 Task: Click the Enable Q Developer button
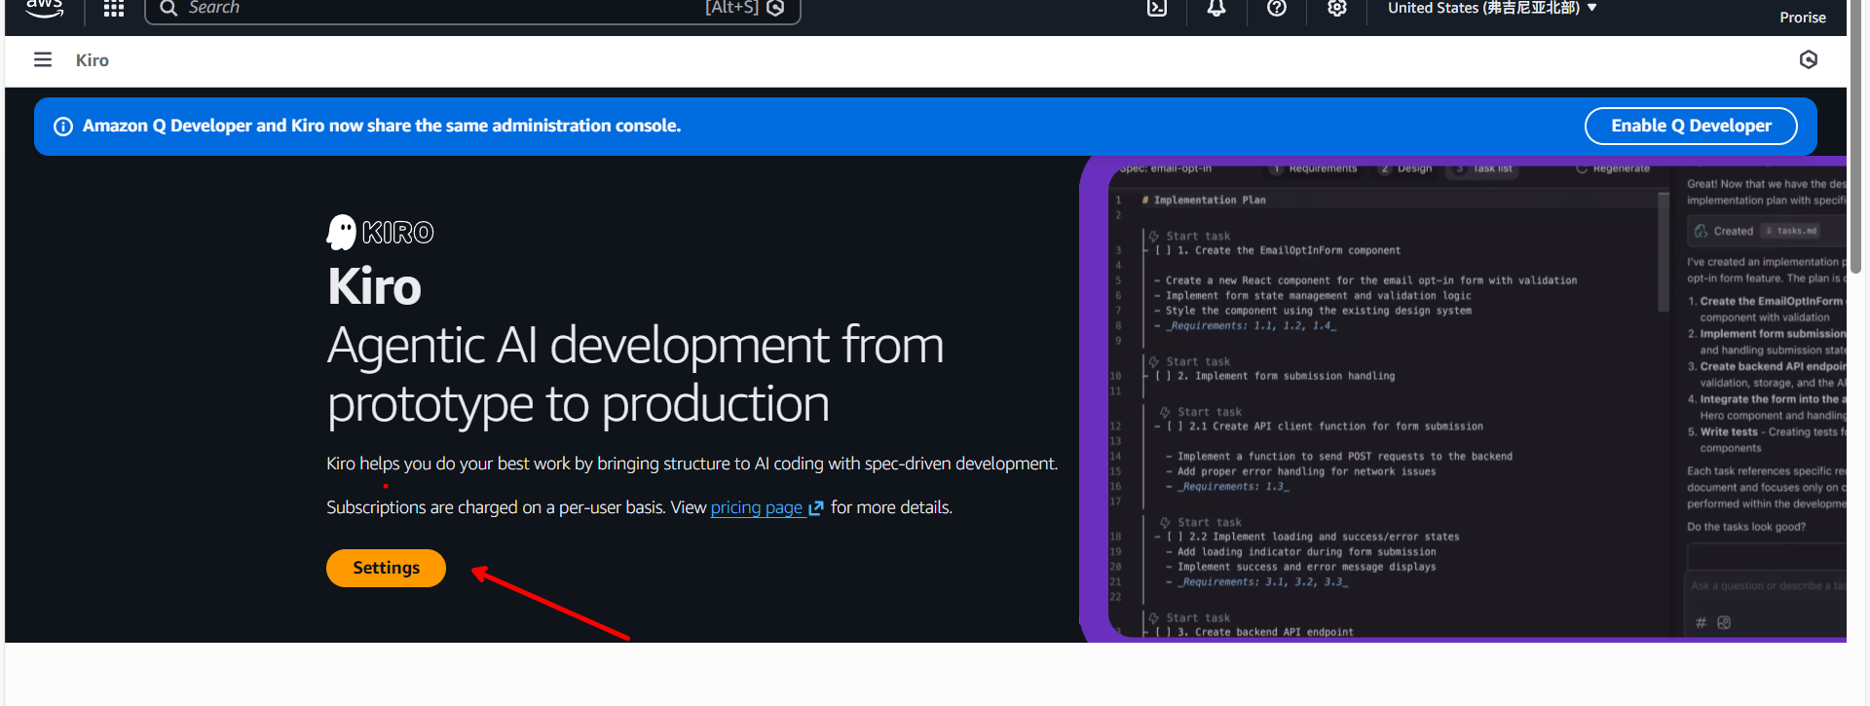pyautogui.click(x=1690, y=126)
